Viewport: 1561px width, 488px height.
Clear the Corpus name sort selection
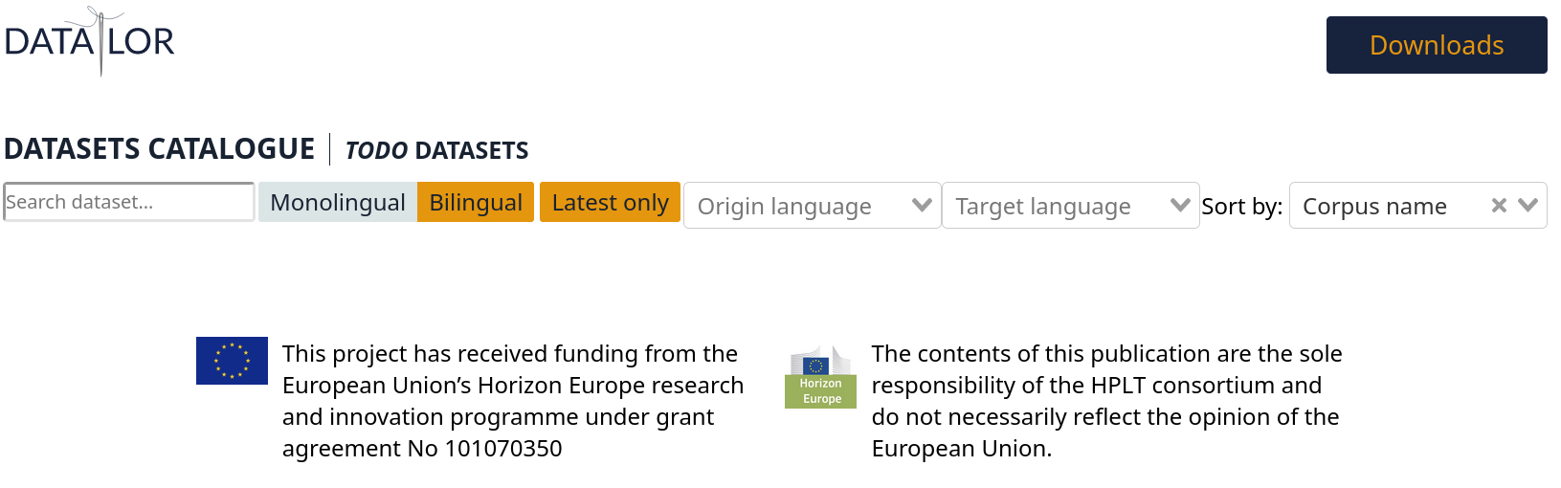[1499, 206]
